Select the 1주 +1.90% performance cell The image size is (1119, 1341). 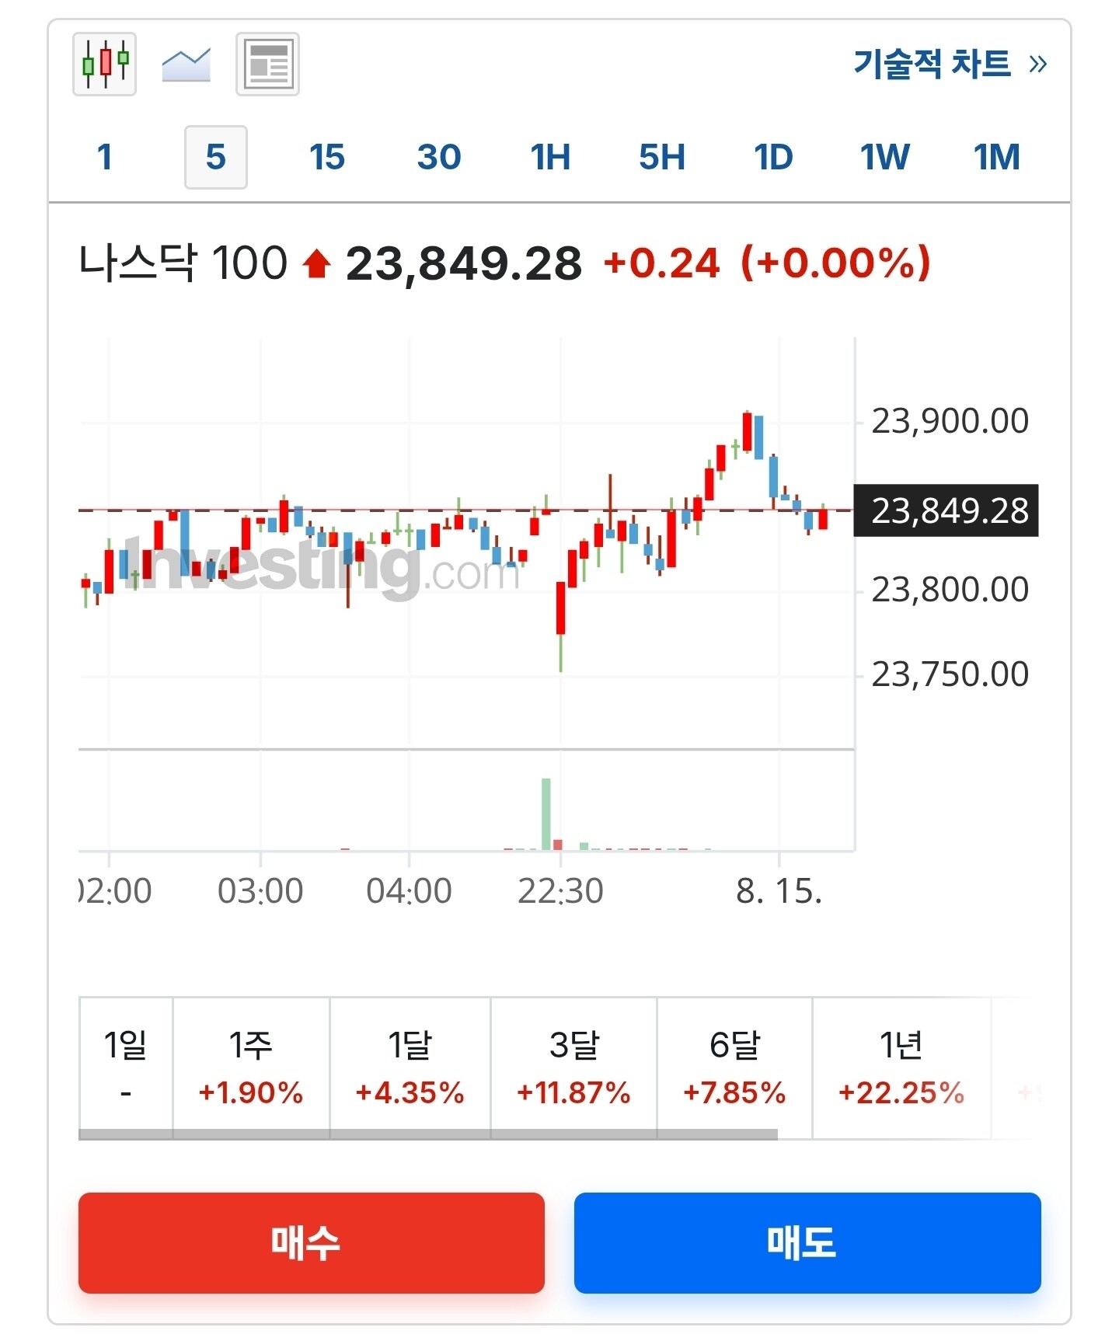tap(251, 1068)
